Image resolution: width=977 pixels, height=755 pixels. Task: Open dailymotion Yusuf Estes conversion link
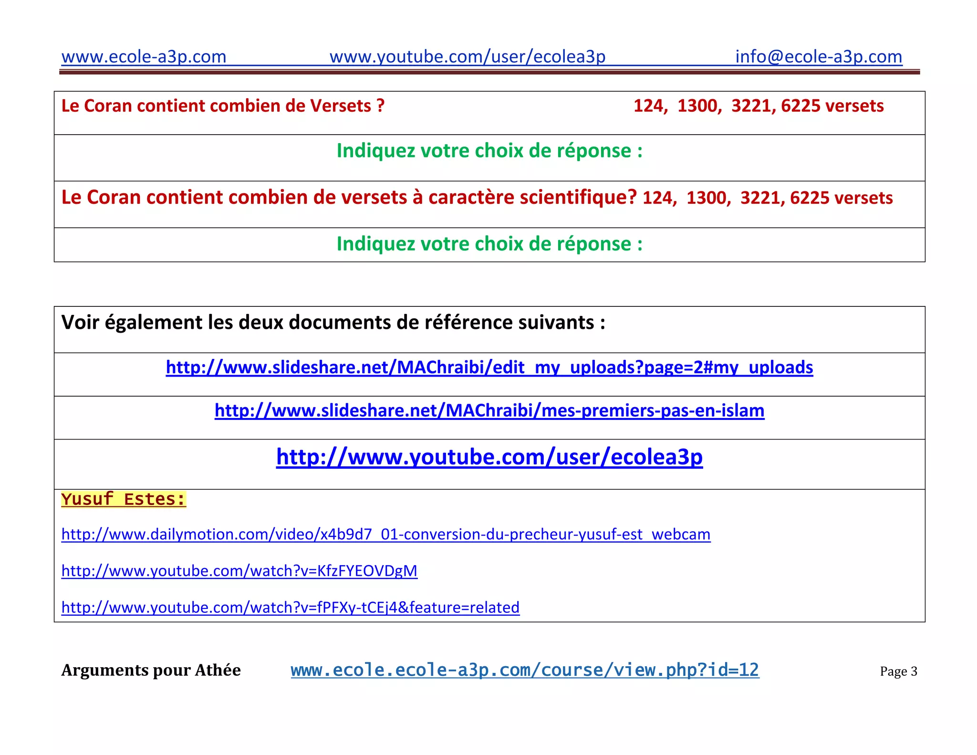[x=386, y=534]
